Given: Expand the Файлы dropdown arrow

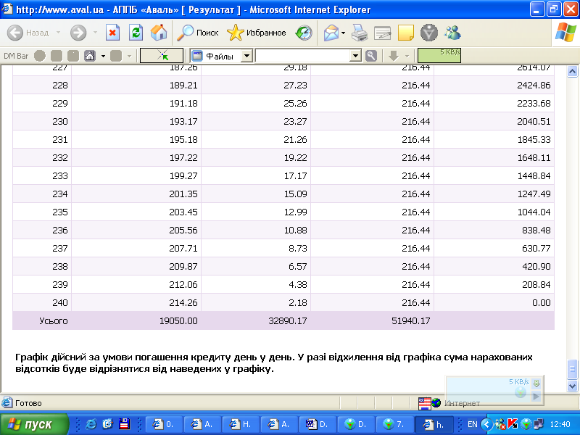Looking at the screenshot, I should point(246,56).
